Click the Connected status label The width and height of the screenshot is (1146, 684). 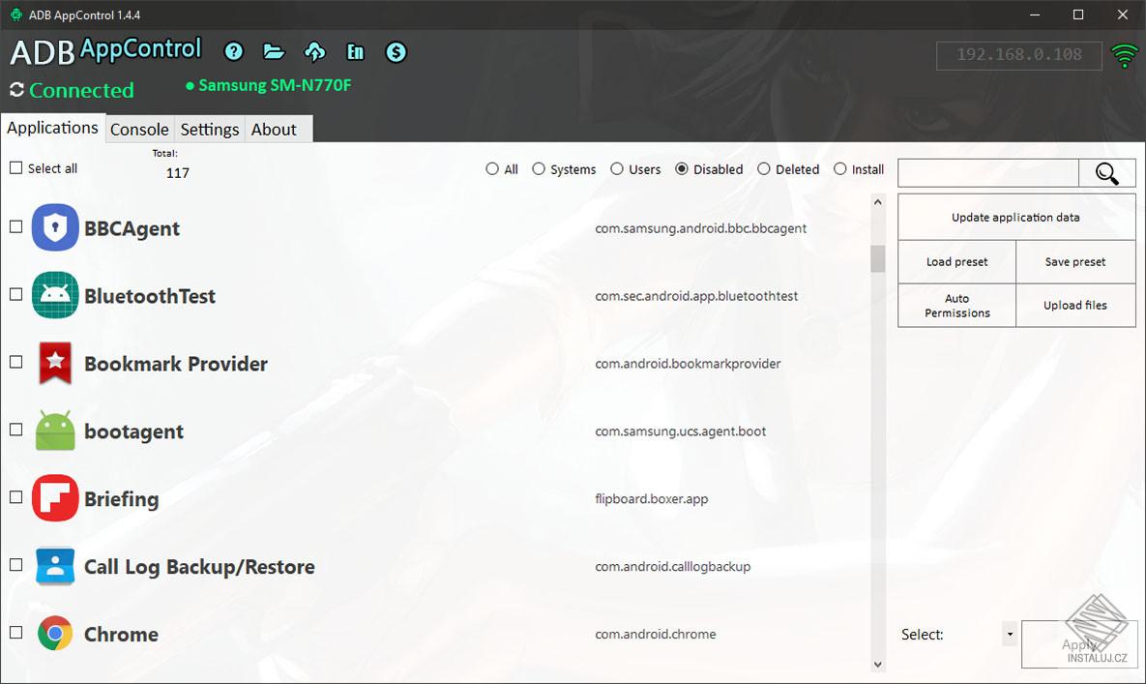[82, 90]
